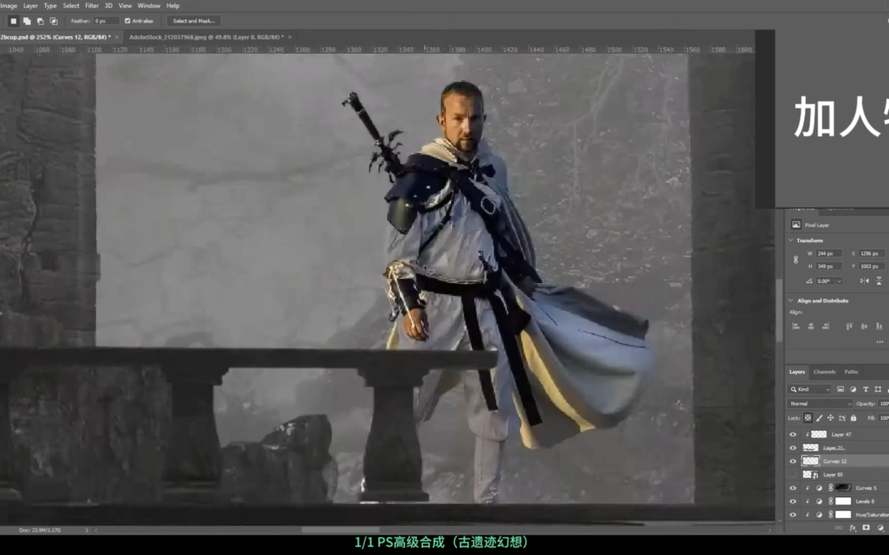
Task: Switch to the Paths tab
Action: [851, 372]
